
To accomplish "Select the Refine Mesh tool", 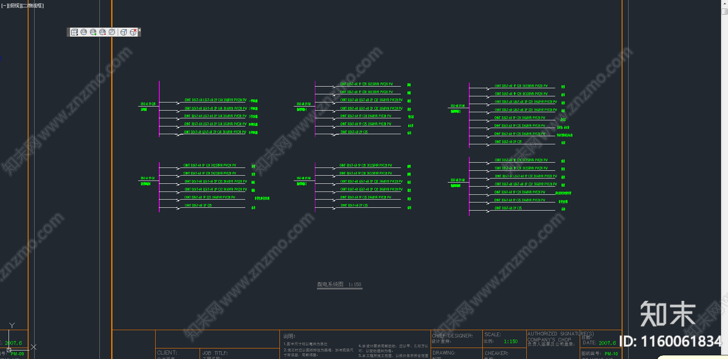I will tap(112, 32).
